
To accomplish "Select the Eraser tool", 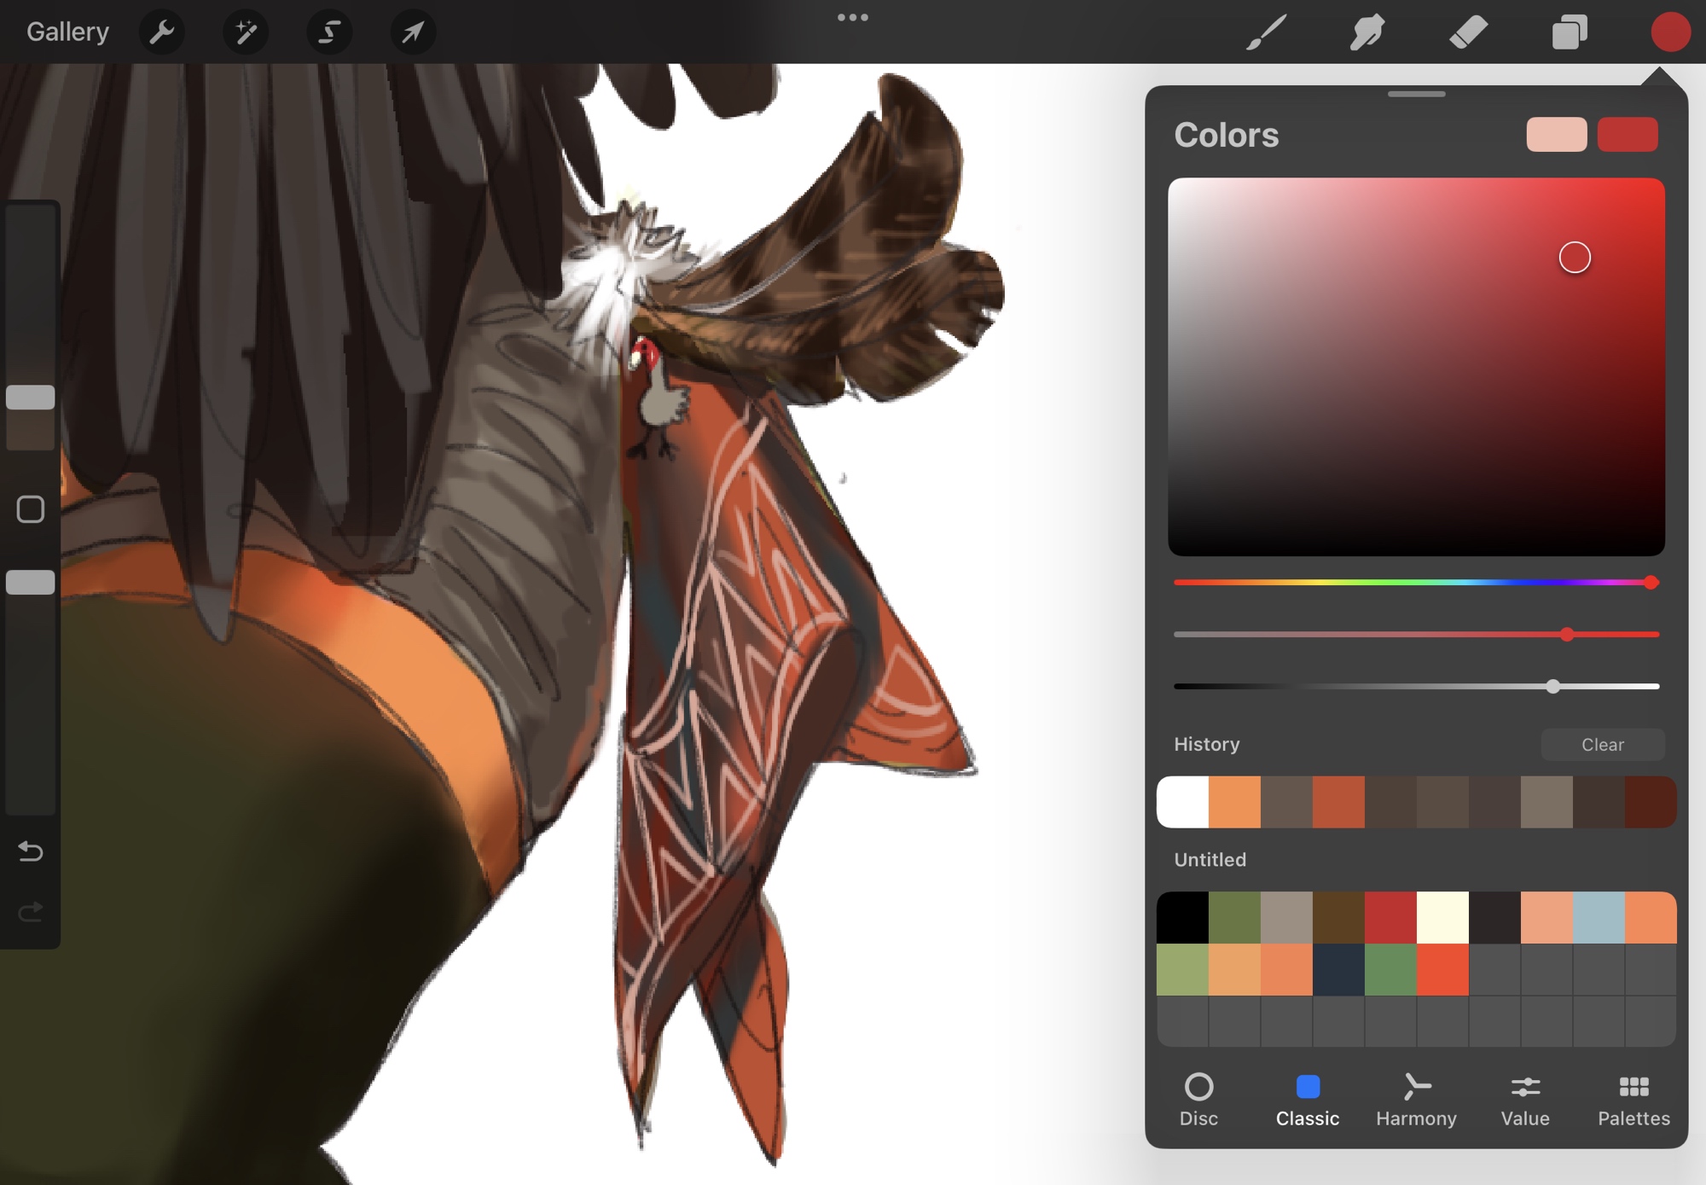I will point(1468,32).
